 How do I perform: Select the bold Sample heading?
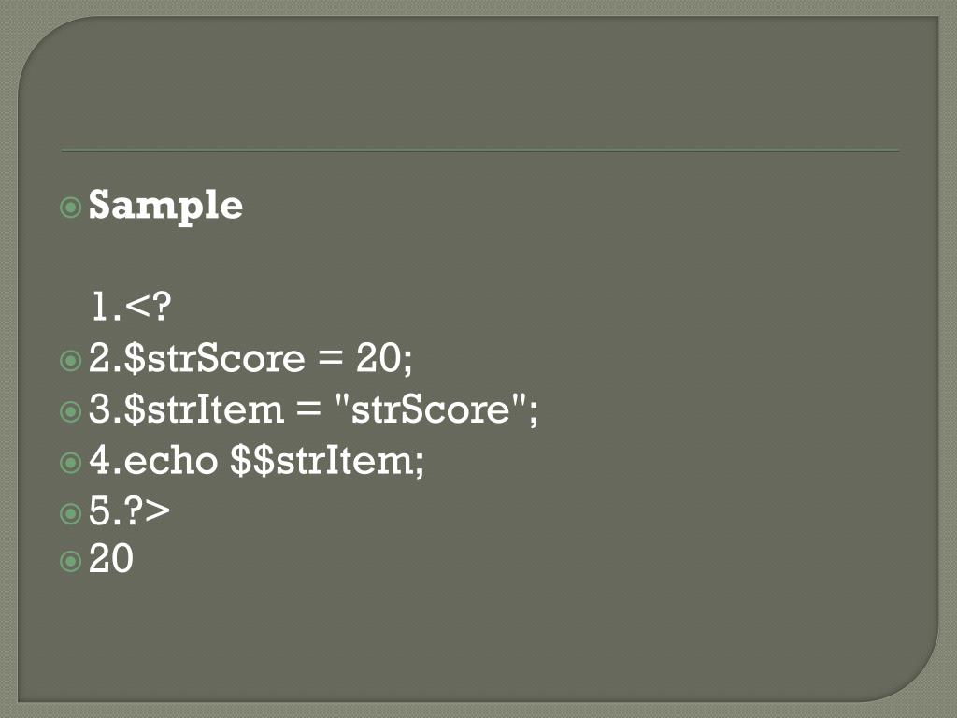pyautogui.click(x=166, y=207)
